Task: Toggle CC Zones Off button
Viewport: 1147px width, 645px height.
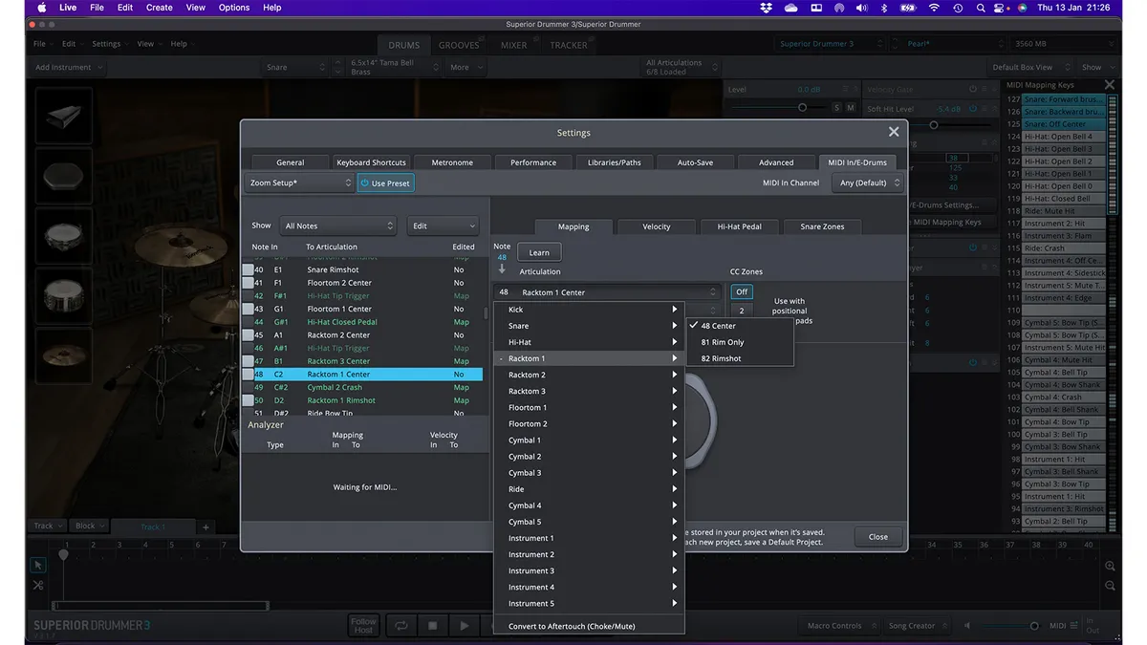Action: click(741, 291)
